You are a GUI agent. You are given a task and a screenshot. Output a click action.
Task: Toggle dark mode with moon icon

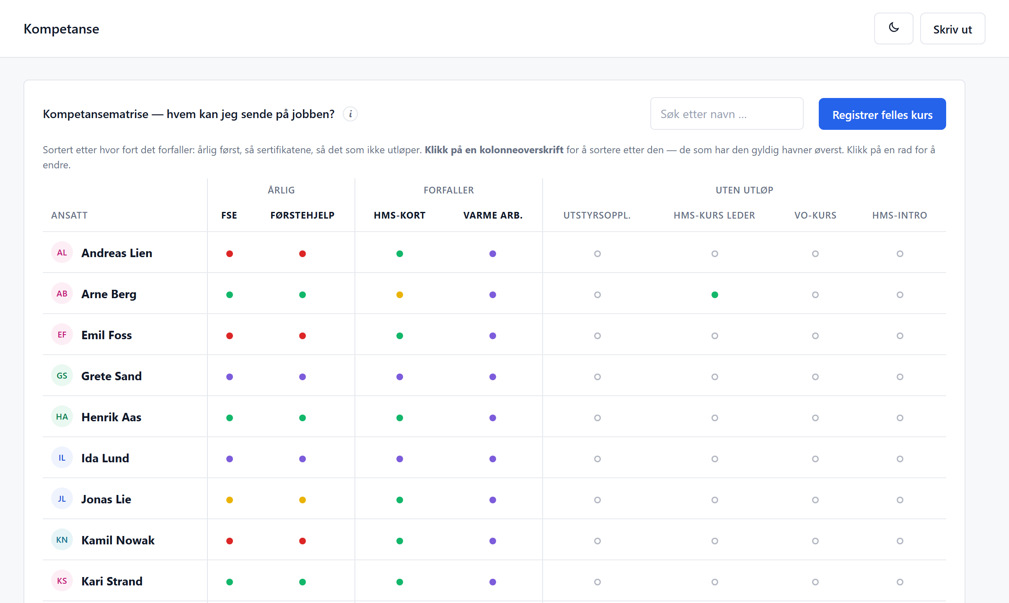coord(893,28)
